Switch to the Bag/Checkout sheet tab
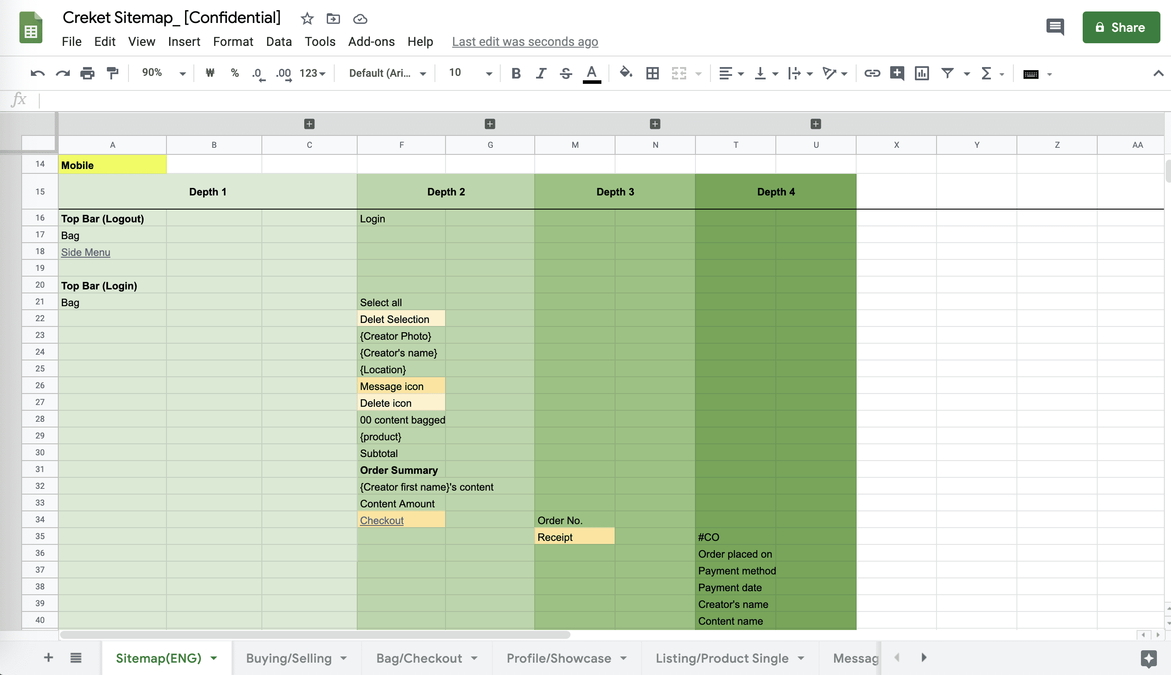1171x675 pixels. (427, 658)
